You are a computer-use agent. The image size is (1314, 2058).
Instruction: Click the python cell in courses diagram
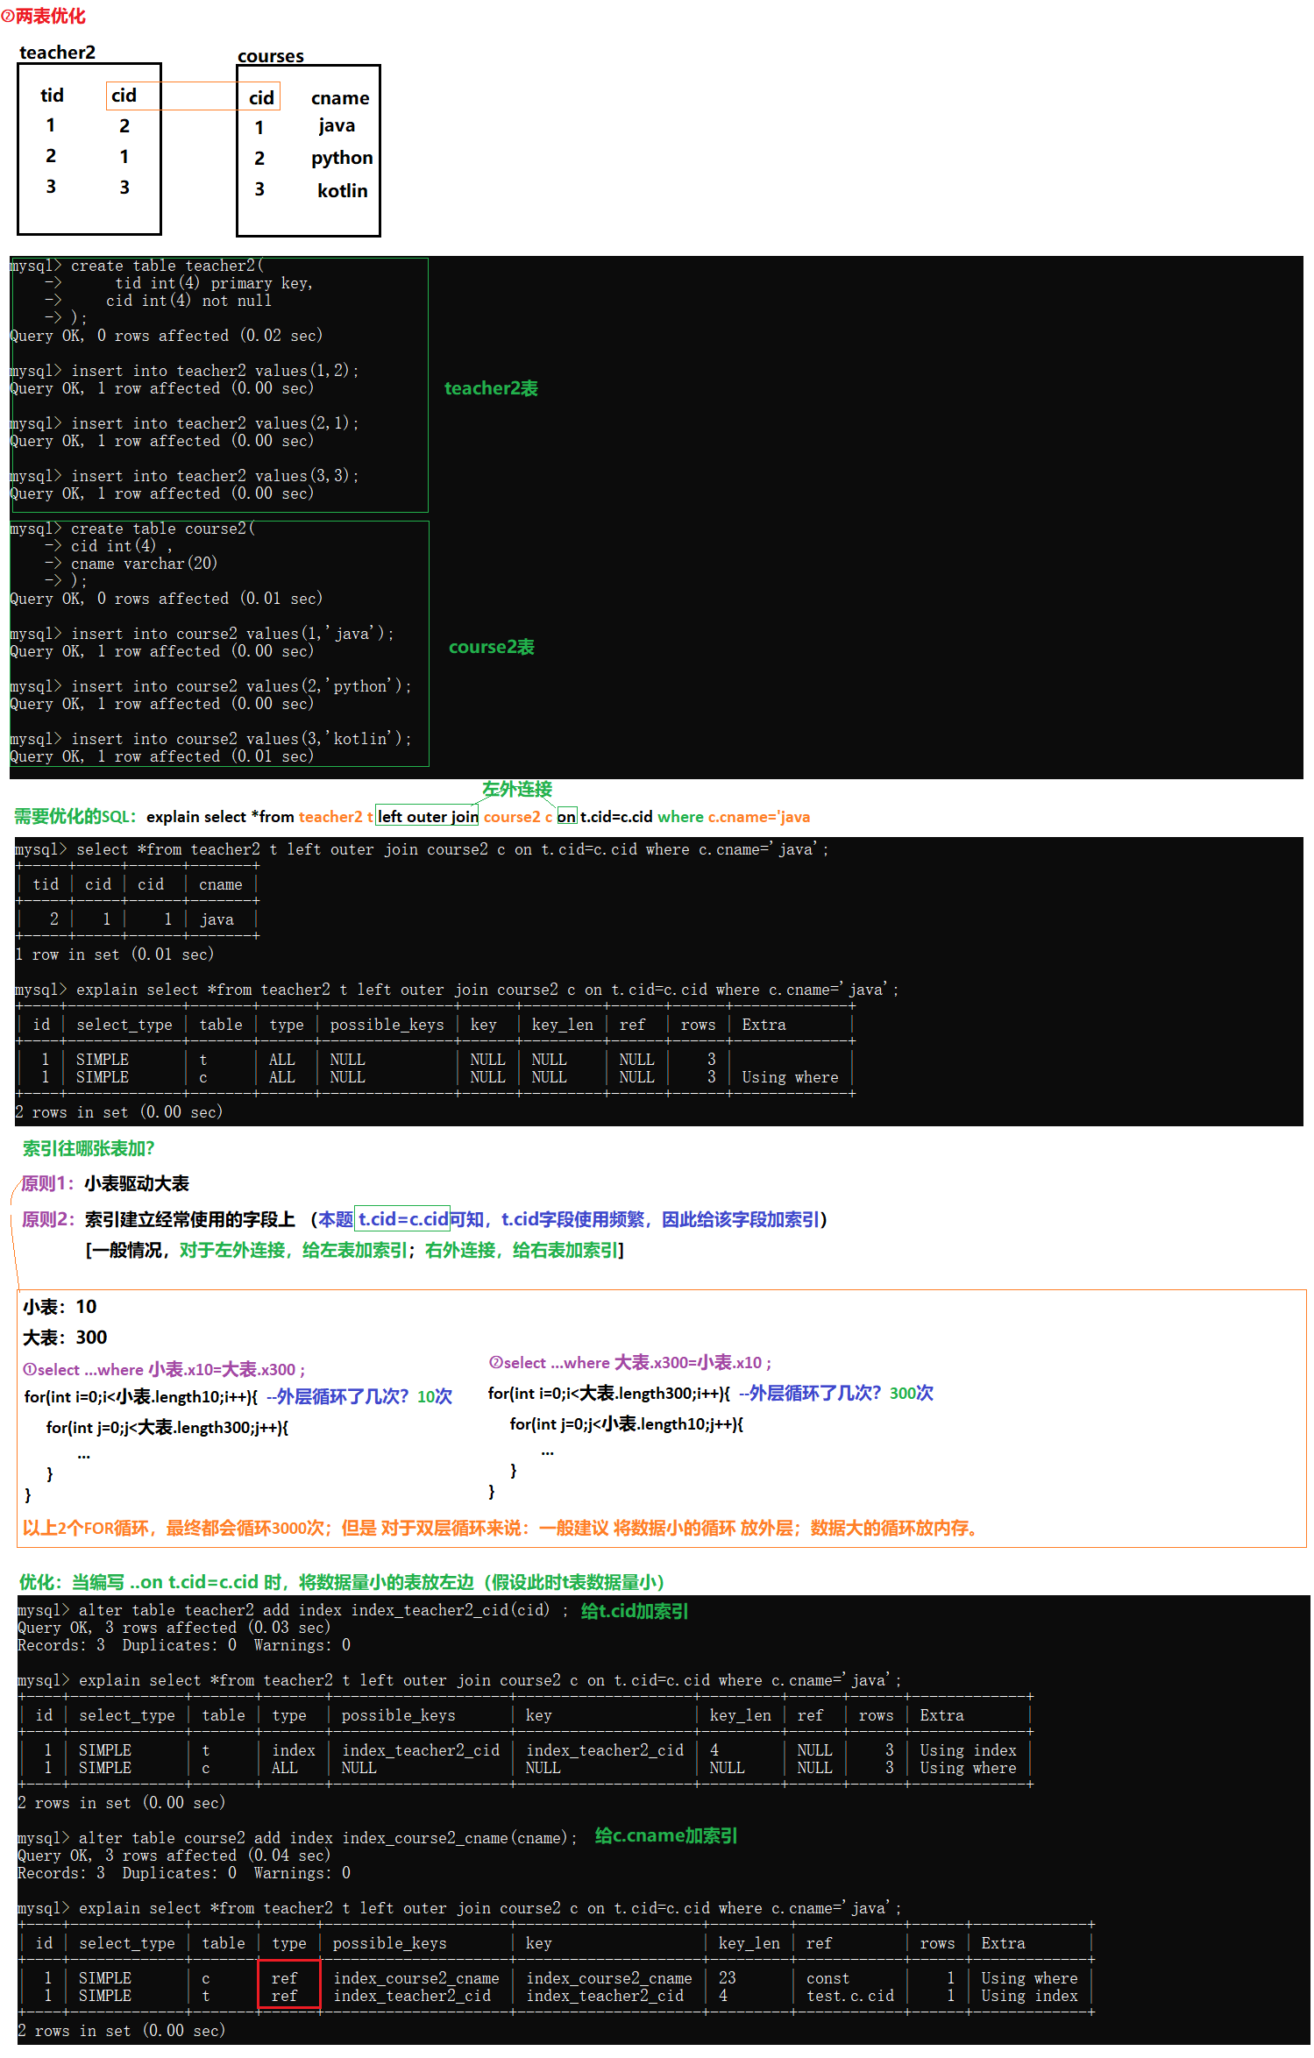[341, 158]
